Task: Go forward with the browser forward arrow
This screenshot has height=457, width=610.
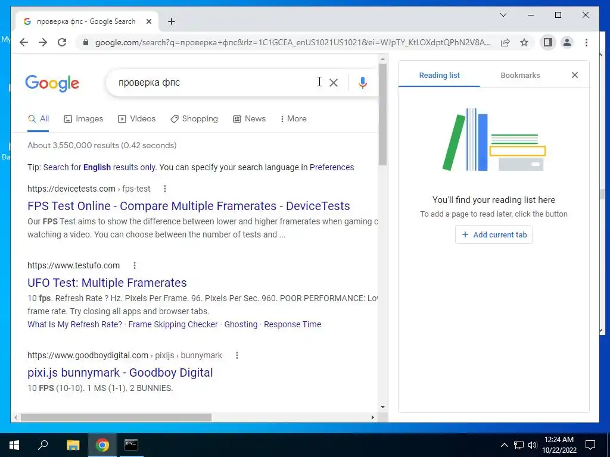Action: point(43,42)
